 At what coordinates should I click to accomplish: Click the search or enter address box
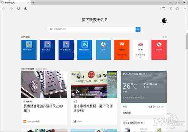click(x=91, y=29)
